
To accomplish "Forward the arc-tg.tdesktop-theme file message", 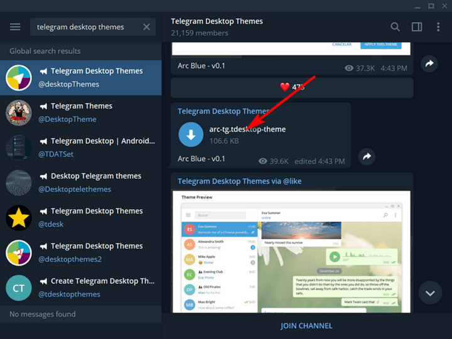I will [x=367, y=156].
